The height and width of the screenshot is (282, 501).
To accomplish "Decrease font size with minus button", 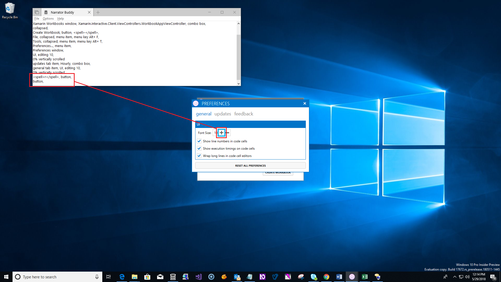I will tap(228, 133).
